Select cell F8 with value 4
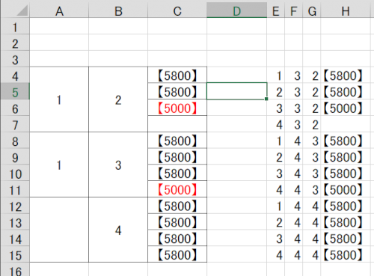 [x=293, y=141]
